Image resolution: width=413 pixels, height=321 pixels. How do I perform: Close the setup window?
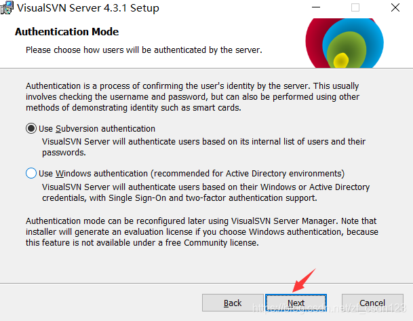point(395,7)
